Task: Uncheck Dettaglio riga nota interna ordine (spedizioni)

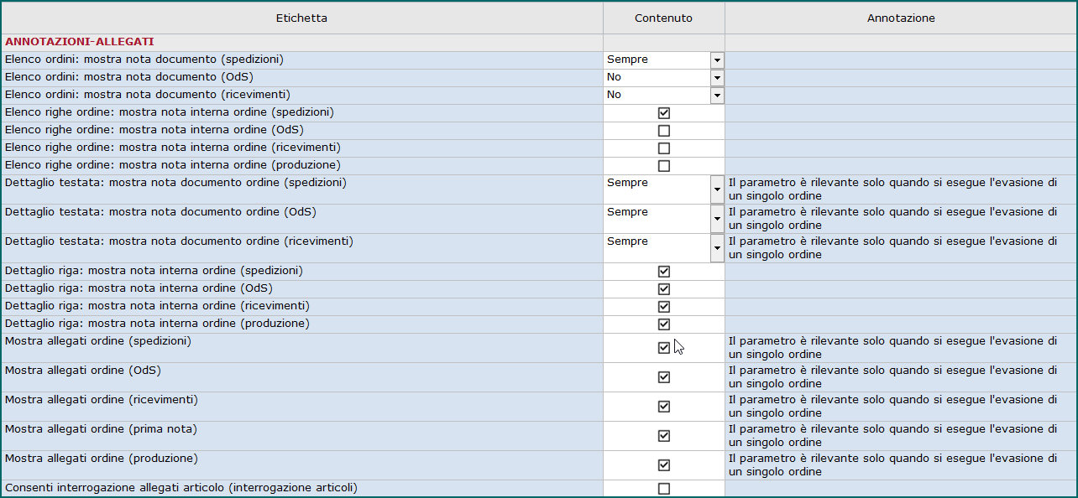Action: [x=664, y=272]
